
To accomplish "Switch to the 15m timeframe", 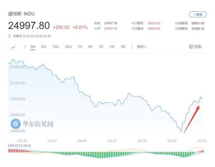I will click(x=55, y=47).
